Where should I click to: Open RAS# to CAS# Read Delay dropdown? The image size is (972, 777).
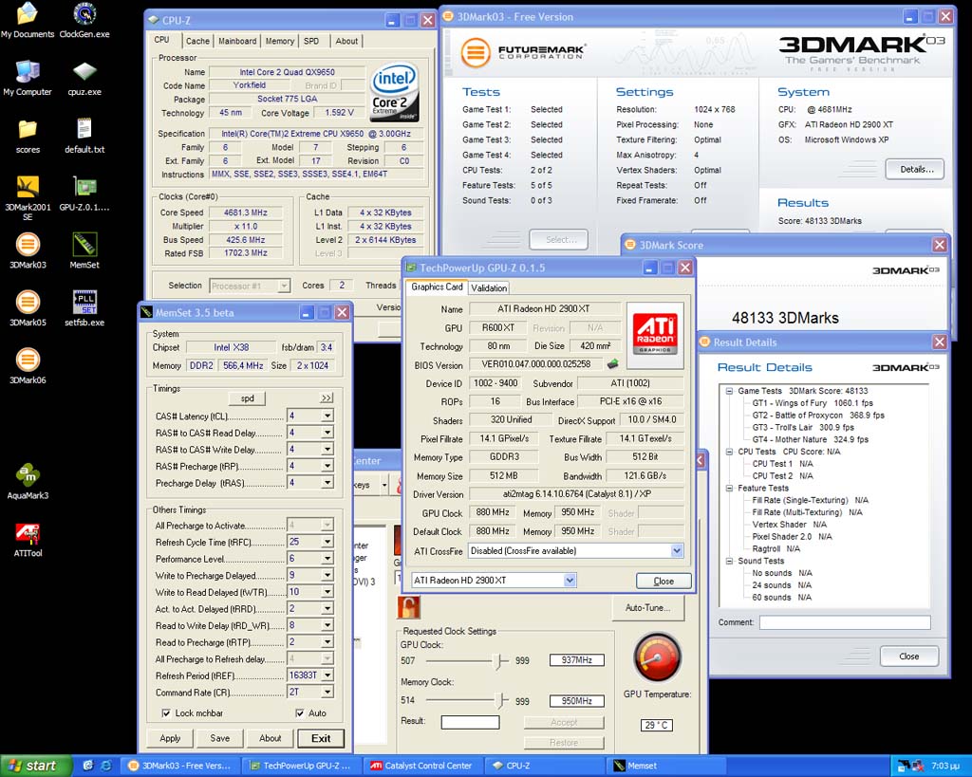(x=327, y=433)
